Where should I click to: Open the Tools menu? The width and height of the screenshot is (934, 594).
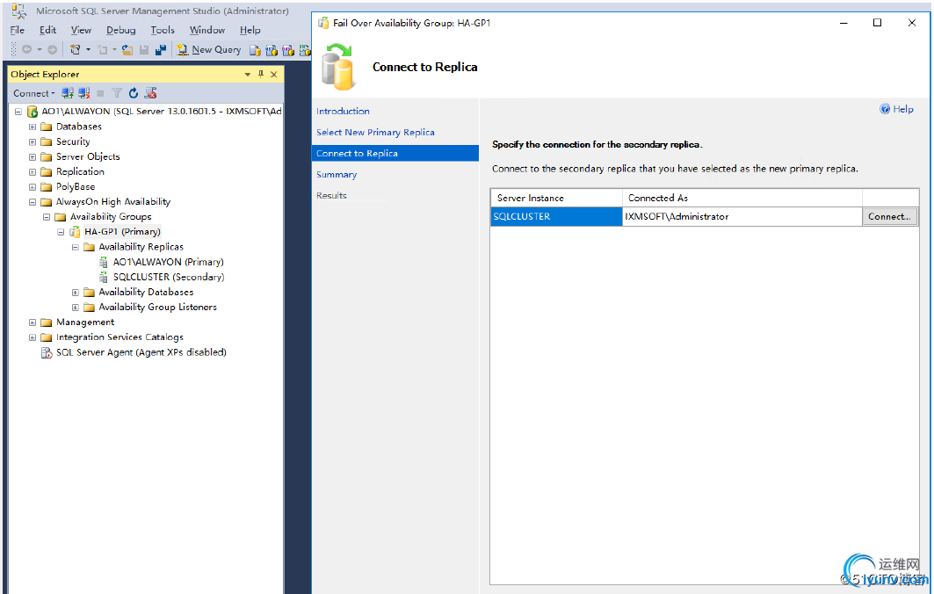tap(162, 30)
